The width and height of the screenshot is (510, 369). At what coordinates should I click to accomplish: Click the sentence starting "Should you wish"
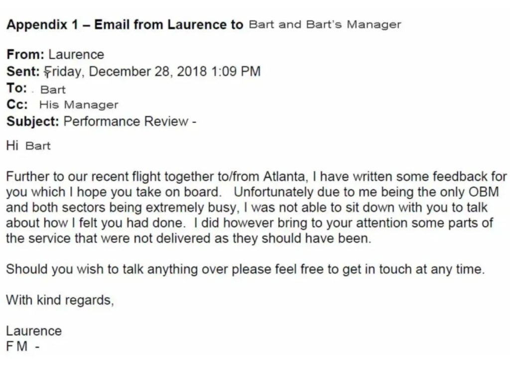point(245,269)
